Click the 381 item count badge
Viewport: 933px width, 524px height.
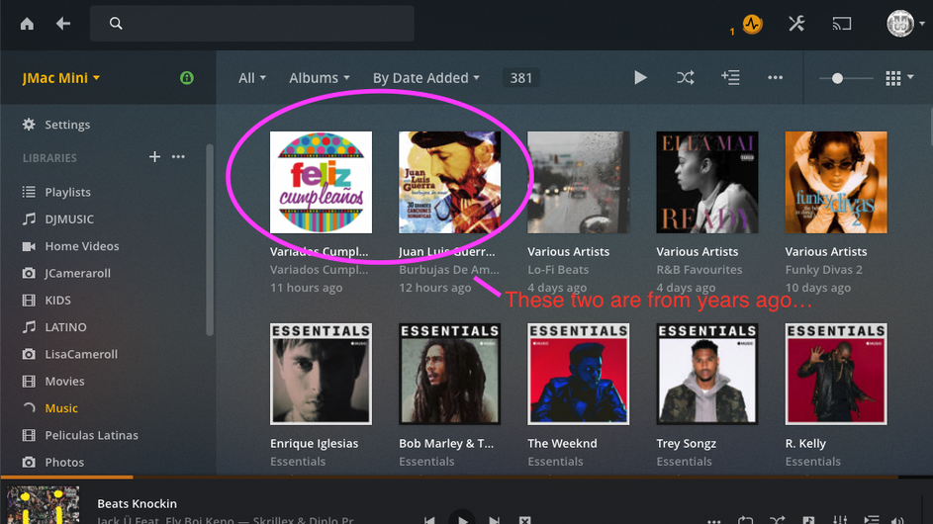(x=521, y=78)
